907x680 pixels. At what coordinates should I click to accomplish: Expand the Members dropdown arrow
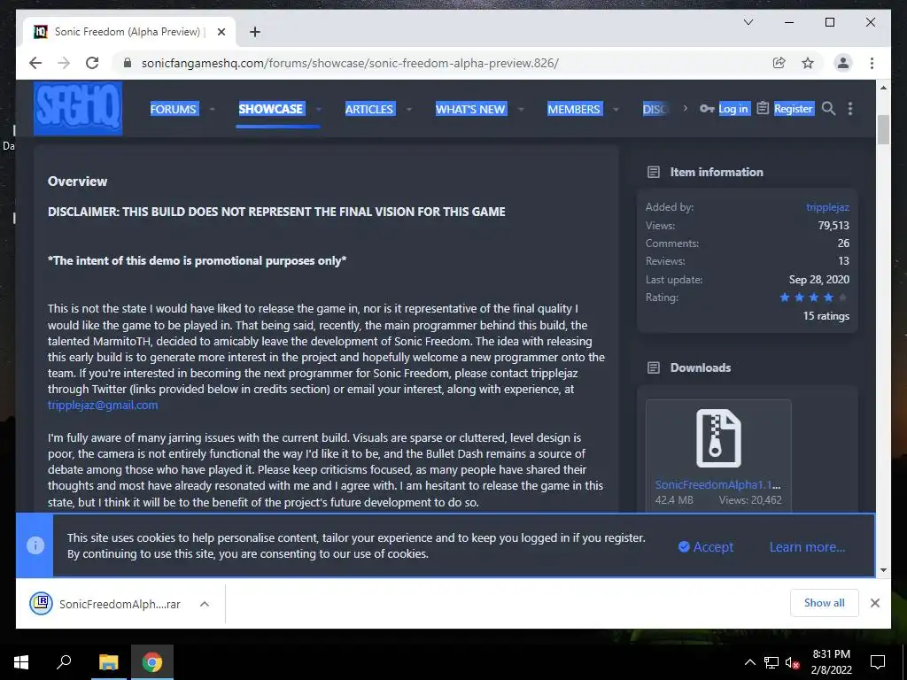615,109
